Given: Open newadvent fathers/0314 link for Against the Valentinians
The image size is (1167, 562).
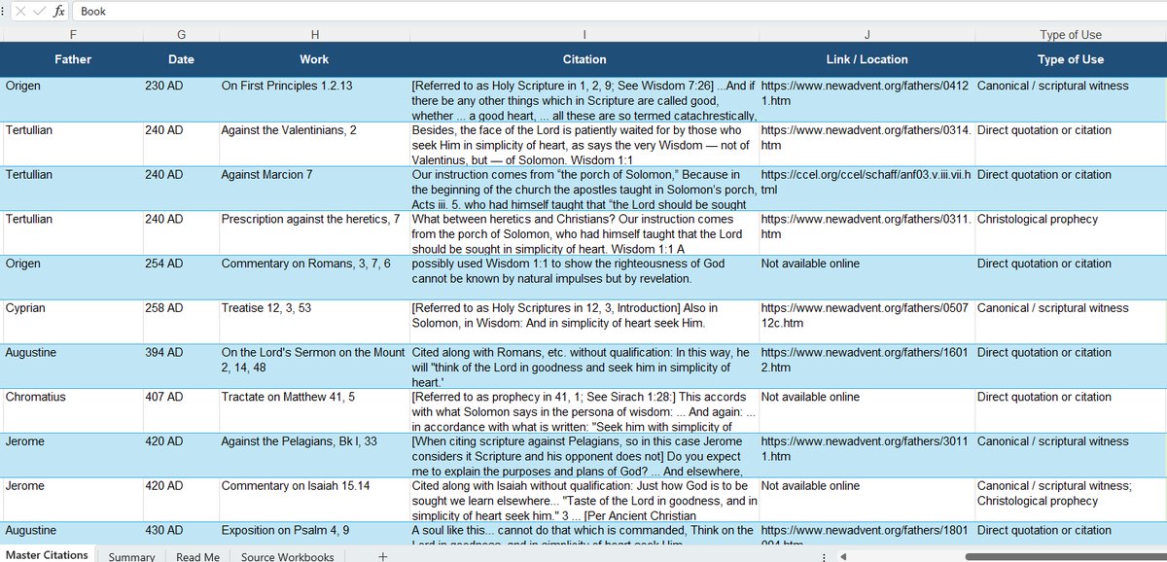Looking at the screenshot, I should click(x=866, y=137).
